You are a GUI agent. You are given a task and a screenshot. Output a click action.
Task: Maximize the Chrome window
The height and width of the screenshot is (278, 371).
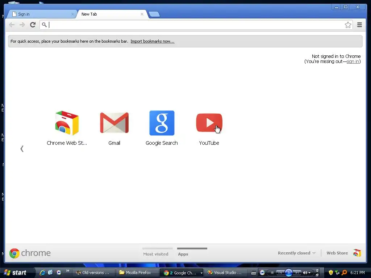click(345, 7)
